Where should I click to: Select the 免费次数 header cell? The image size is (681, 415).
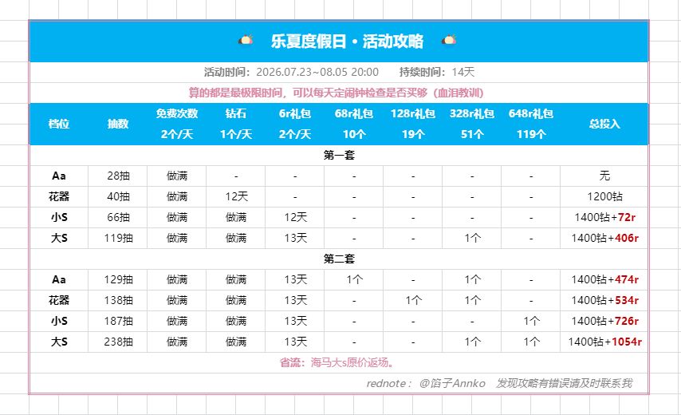tap(177, 113)
